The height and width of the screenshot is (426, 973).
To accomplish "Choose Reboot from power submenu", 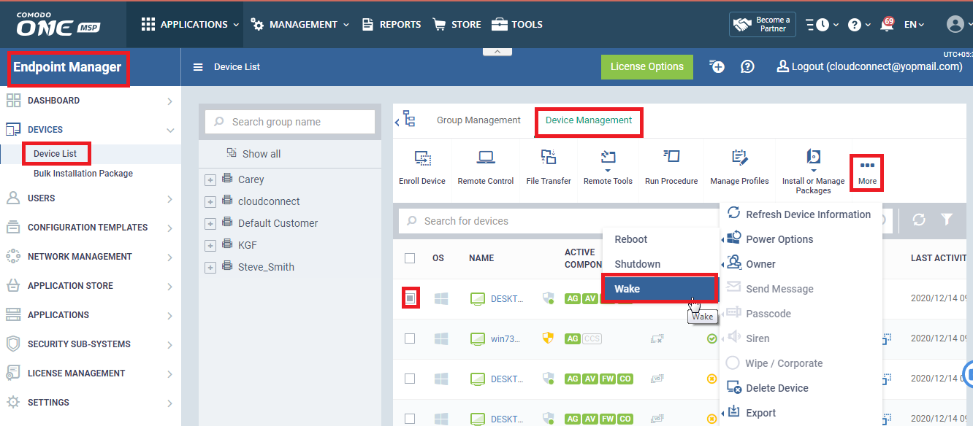I will pos(660,239).
